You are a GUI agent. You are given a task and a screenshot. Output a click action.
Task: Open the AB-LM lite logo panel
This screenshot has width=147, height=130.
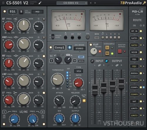coord(137,12)
